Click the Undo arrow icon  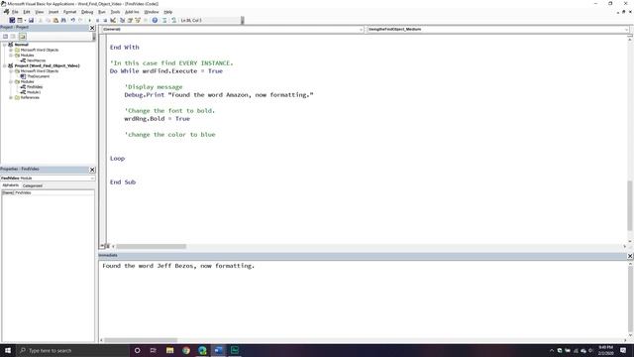[x=72, y=20]
